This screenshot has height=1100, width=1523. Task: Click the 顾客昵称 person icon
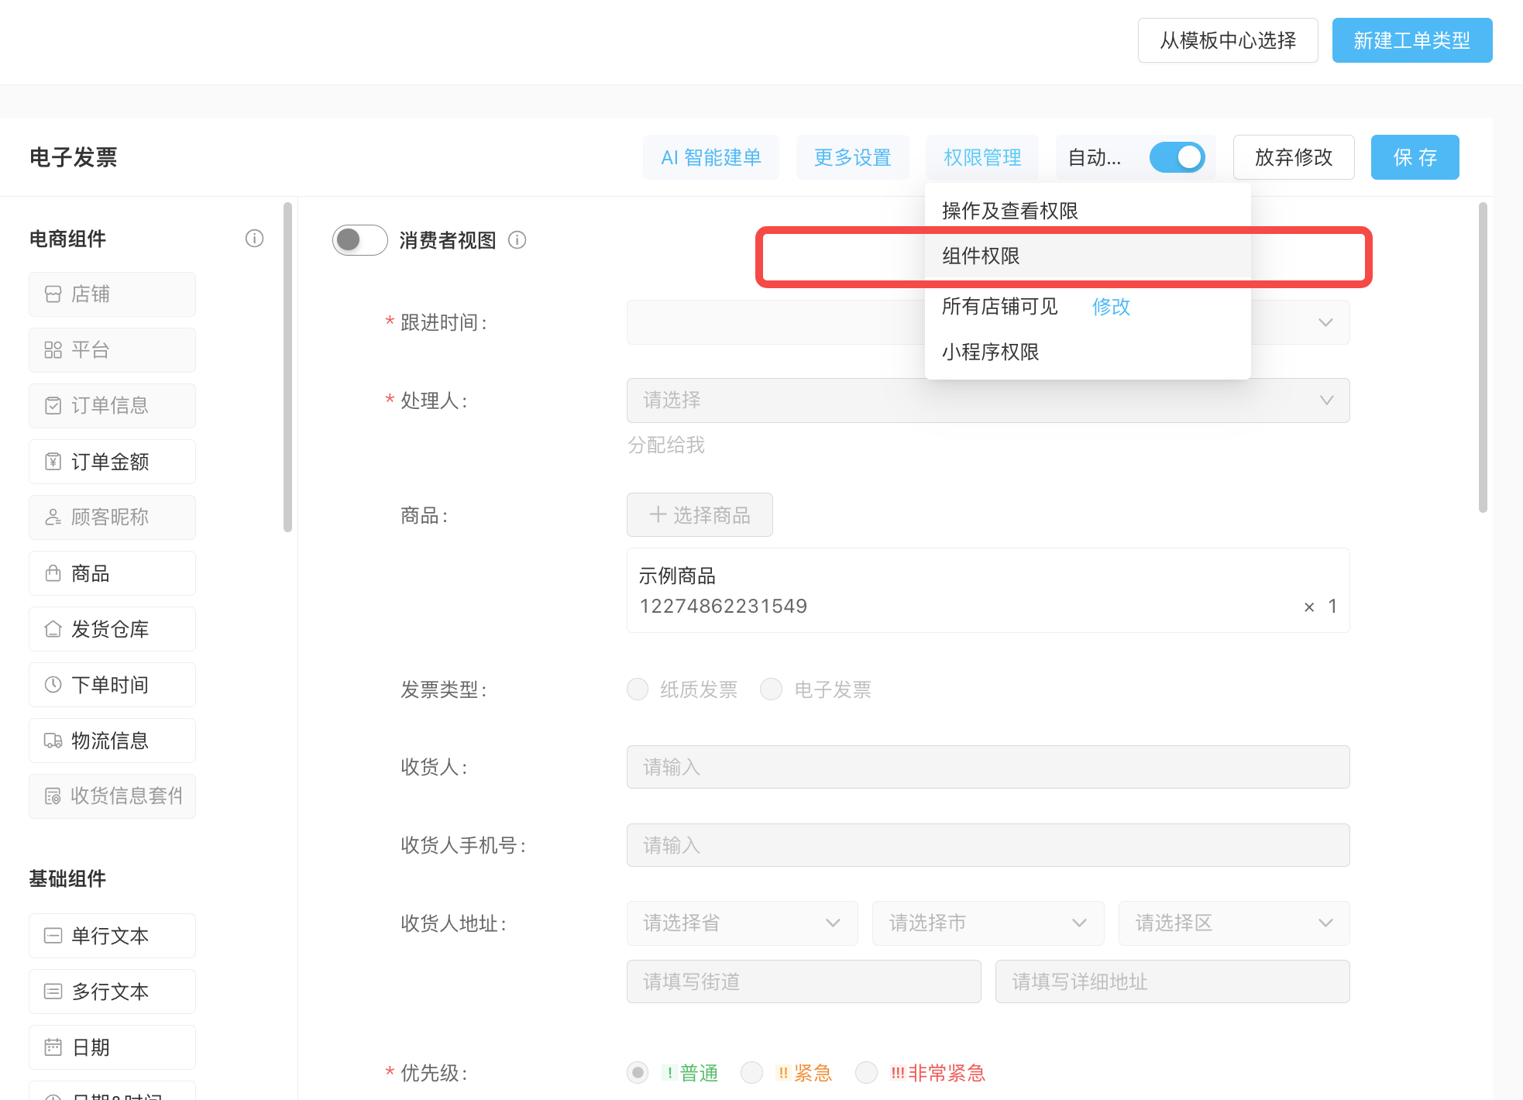53,517
